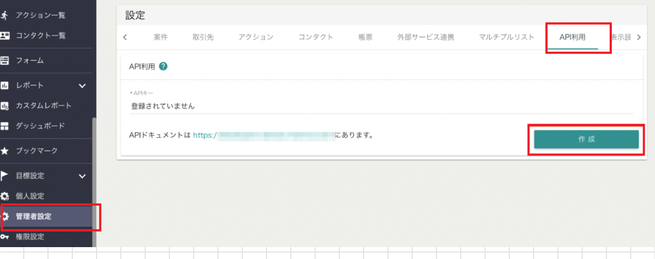Switch to the 外部サービス連携 tab
Screen dimensions: 655x259
tap(426, 37)
